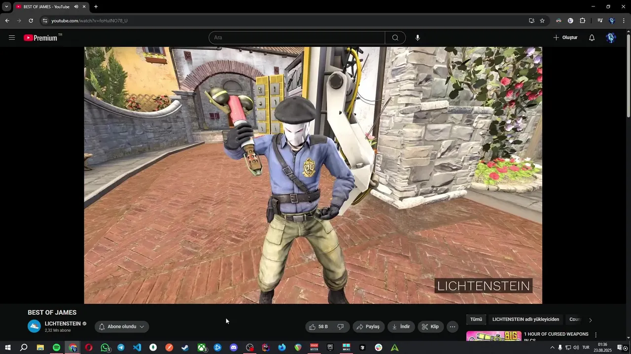
Task: Create a clip with Klip button
Action: click(430, 326)
